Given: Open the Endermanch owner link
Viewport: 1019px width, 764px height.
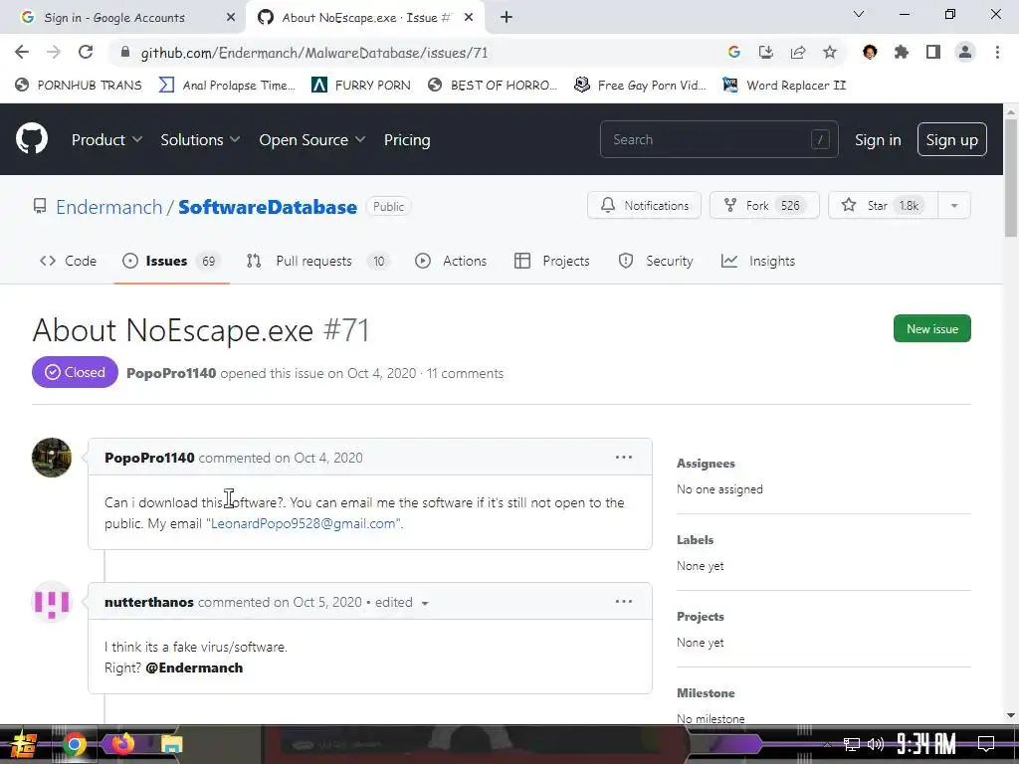Looking at the screenshot, I should click(109, 207).
